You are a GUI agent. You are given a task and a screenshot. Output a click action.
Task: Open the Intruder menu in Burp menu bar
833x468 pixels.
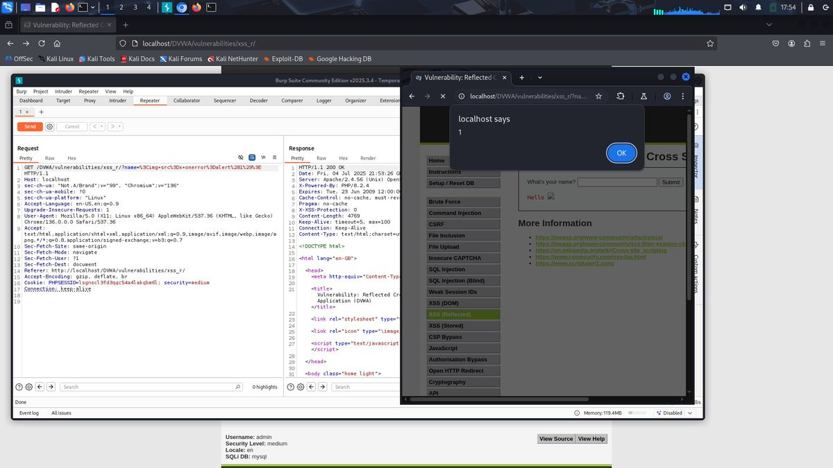tap(63, 92)
